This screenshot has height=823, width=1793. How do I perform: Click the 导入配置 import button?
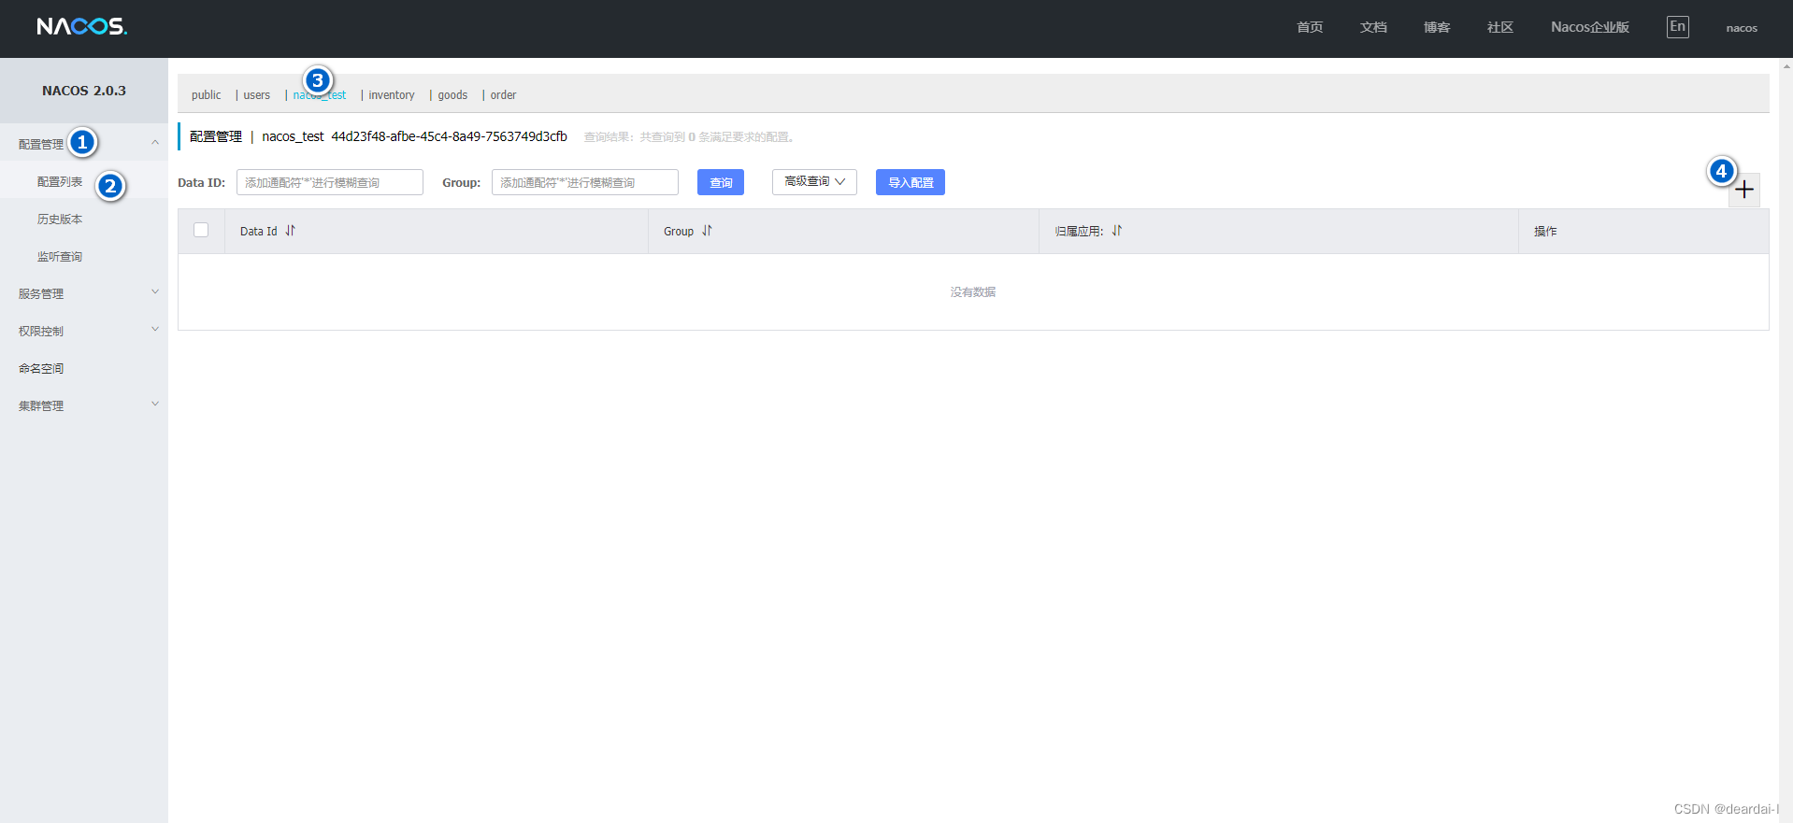[x=911, y=182]
